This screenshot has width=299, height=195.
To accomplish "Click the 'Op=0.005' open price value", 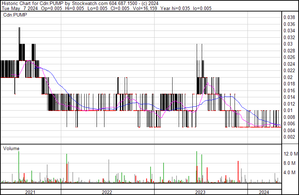I will 52,8.
